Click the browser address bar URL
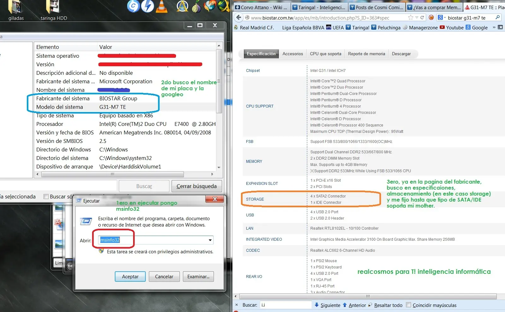505x312 pixels. coord(320,18)
